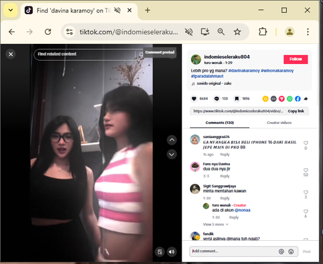Open zoom magnifier in address bar
The height and width of the screenshot is (264, 323).
click(221, 32)
